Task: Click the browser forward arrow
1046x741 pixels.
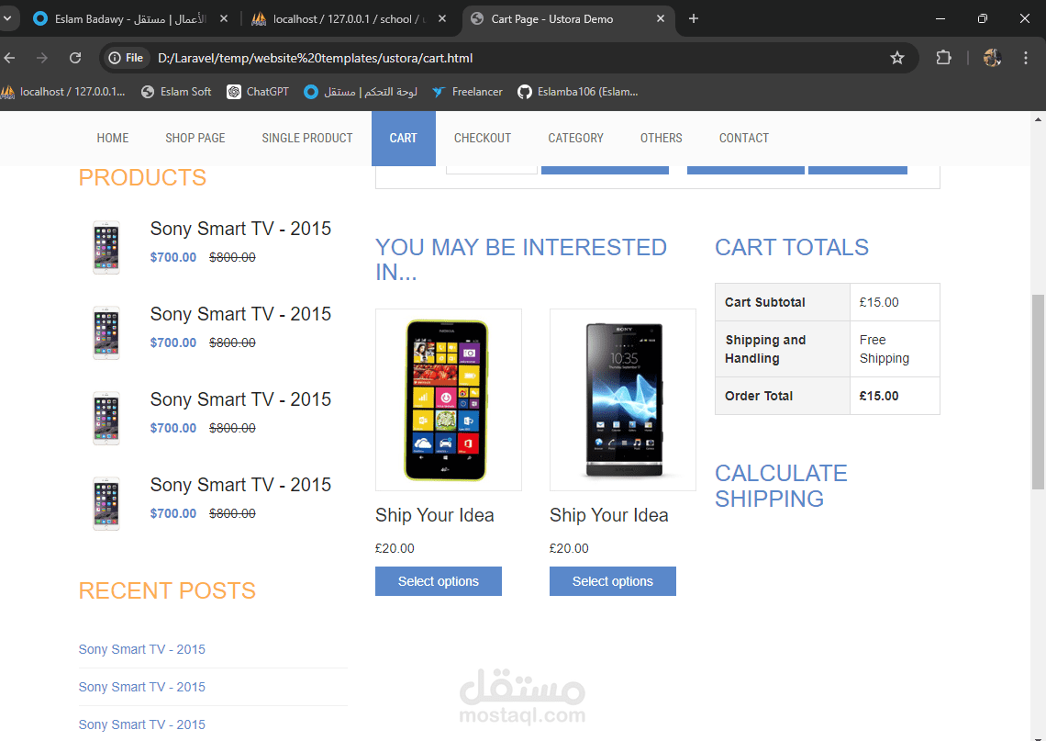Action: [x=42, y=58]
